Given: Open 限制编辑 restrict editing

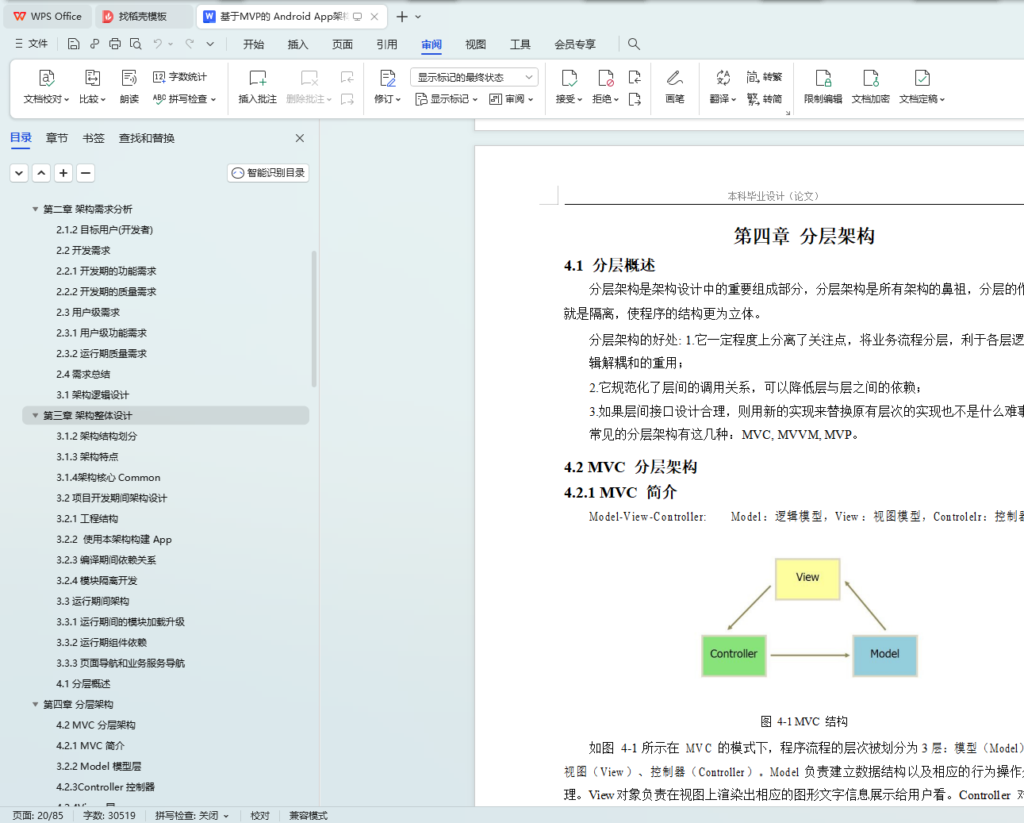Looking at the screenshot, I should pos(823,87).
